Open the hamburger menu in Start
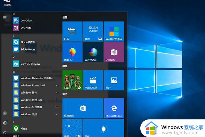205x137 pixels. point(5,17)
